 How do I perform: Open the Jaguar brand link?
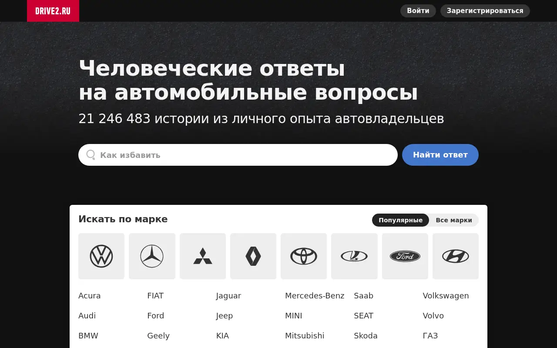click(x=228, y=296)
